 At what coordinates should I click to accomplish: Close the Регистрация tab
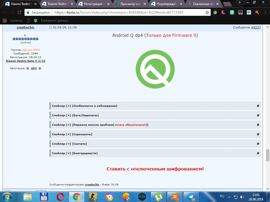tap(108, 4)
